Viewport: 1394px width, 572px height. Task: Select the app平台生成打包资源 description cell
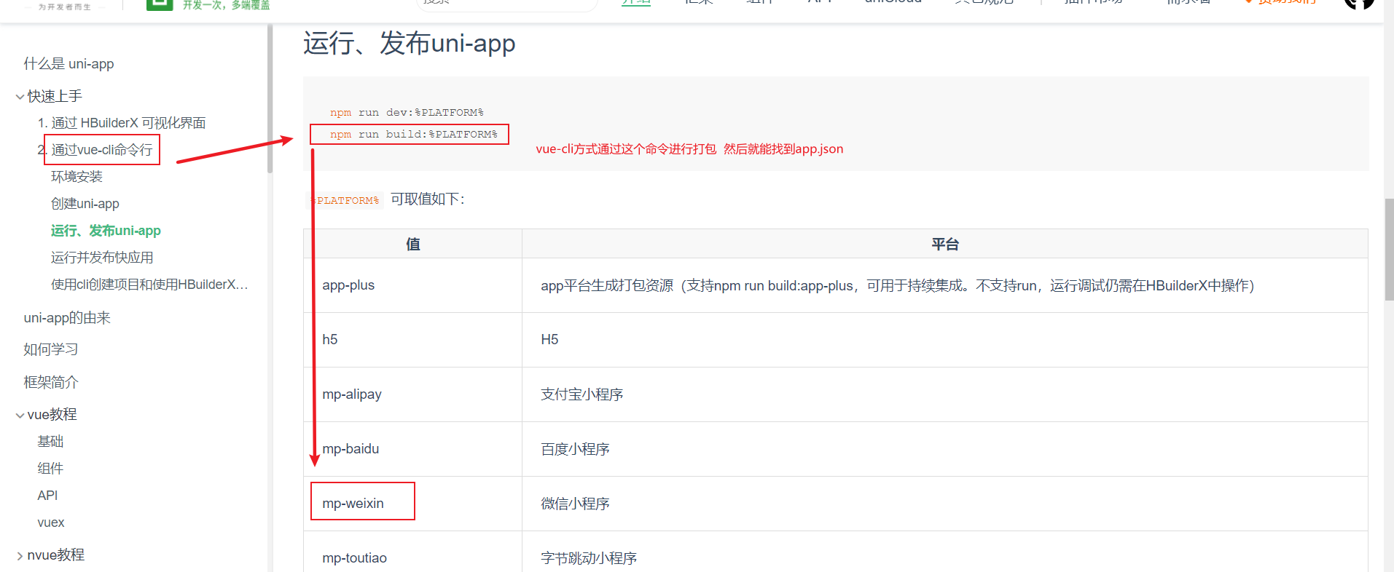(x=945, y=285)
